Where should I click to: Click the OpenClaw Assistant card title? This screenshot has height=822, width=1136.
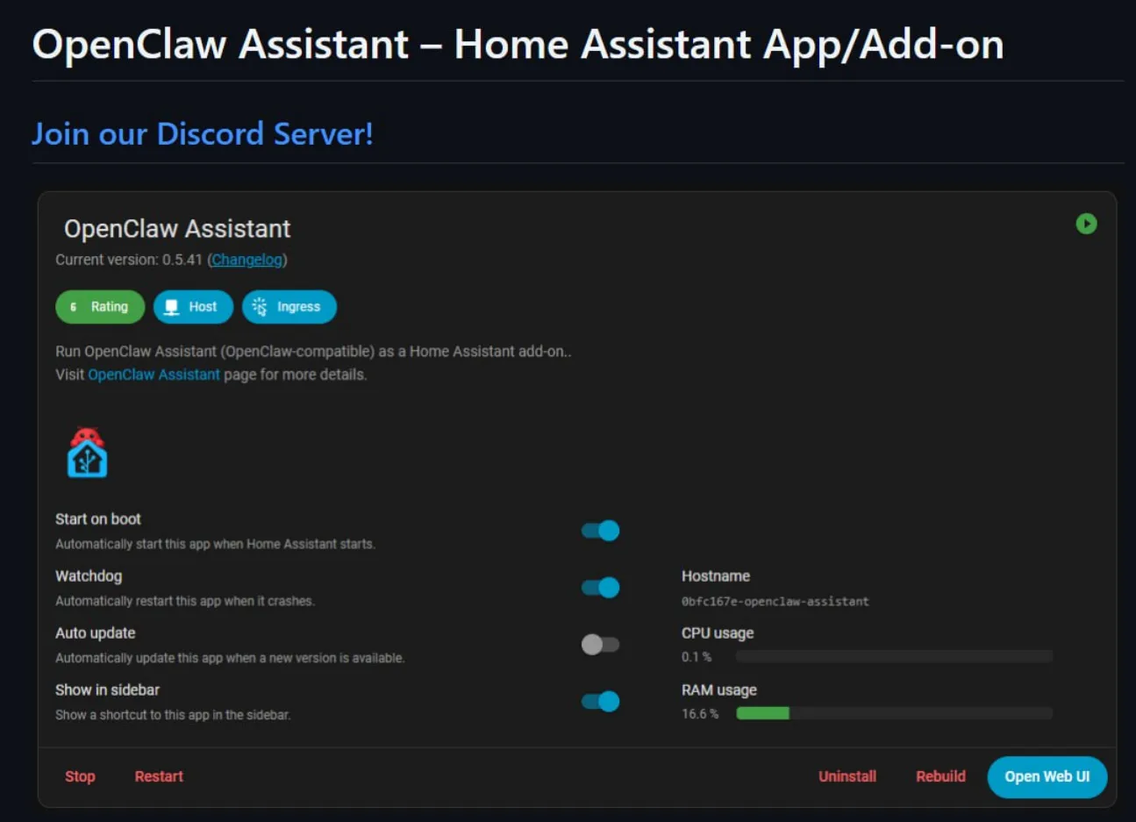tap(177, 229)
